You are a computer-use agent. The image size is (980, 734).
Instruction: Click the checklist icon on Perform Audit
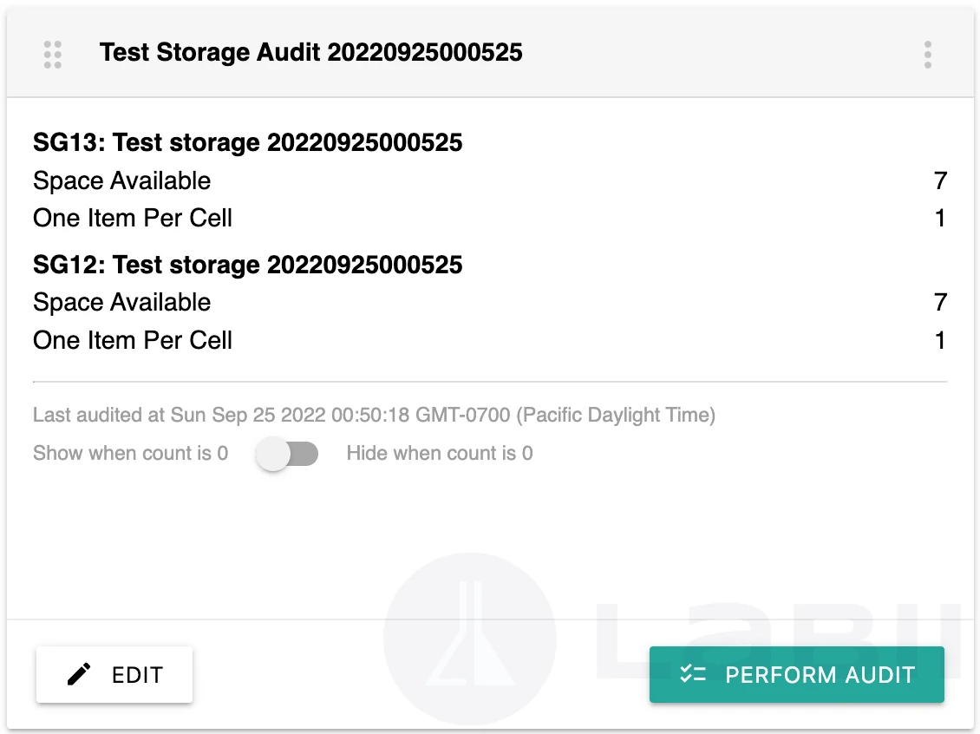click(x=693, y=674)
